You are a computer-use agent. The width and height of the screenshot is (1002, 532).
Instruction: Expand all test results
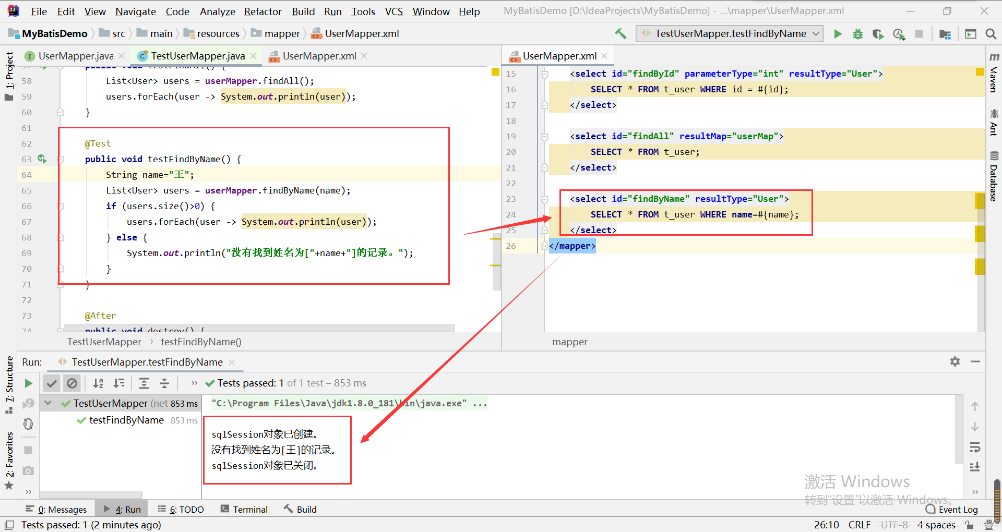[144, 383]
